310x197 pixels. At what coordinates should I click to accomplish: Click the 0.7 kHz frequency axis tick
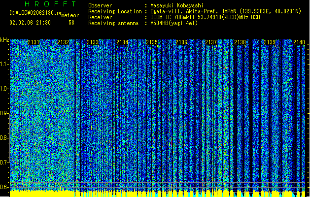tap(4, 163)
